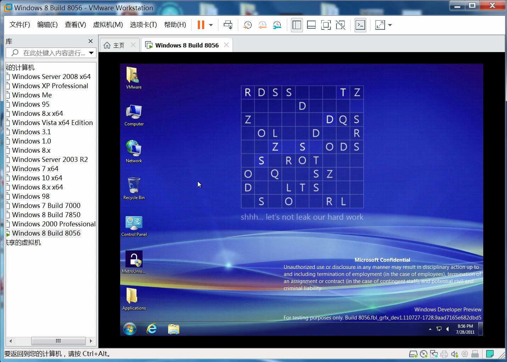Screen dimensions: 507x362
Task: Open the power options dropdown arrow beside pause
Action: tap(211, 25)
